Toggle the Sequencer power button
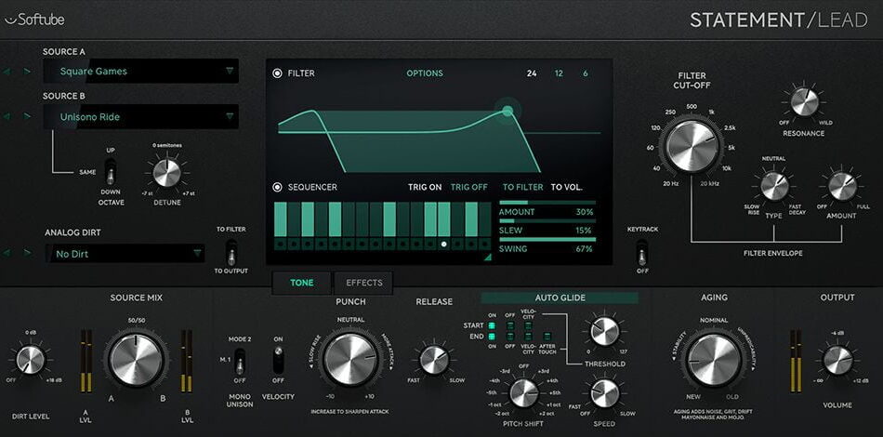This screenshot has width=883, height=437. (277, 187)
